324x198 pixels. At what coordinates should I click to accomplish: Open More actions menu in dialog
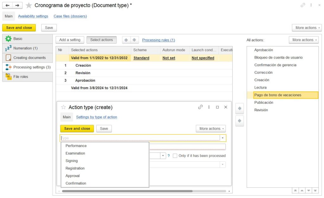(x=211, y=129)
